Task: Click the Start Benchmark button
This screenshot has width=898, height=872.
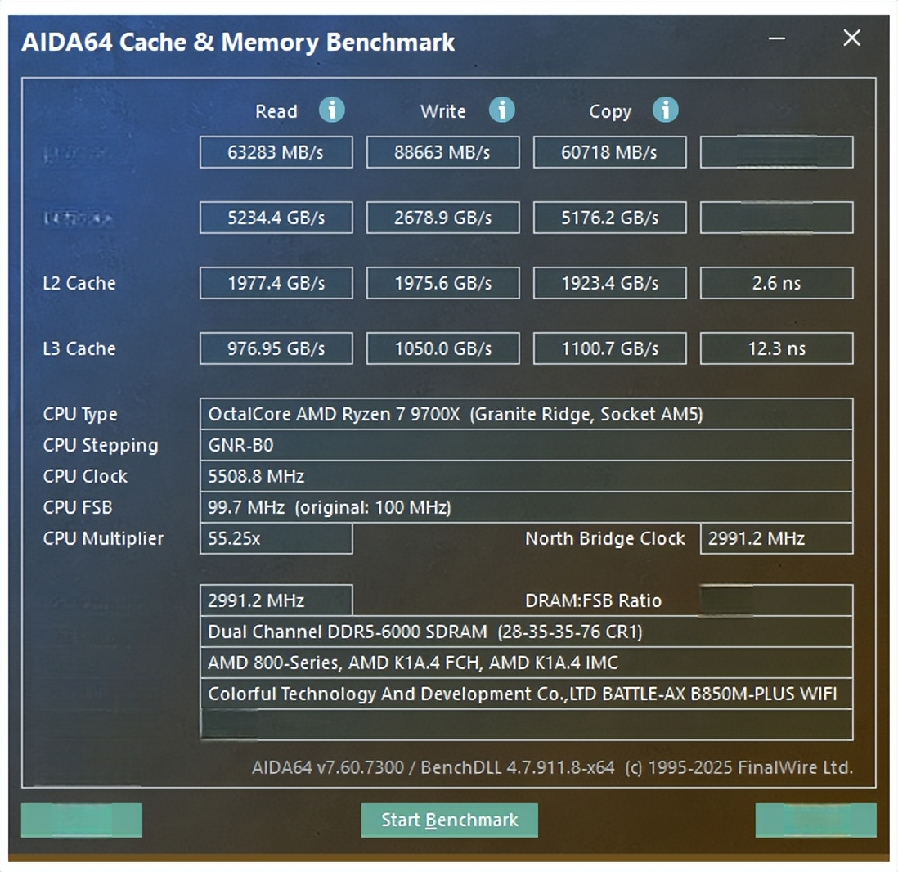Action: 450,820
